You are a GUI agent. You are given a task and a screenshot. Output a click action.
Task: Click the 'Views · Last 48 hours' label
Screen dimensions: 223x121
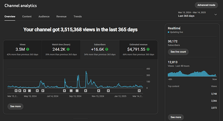click(x=179, y=66)
